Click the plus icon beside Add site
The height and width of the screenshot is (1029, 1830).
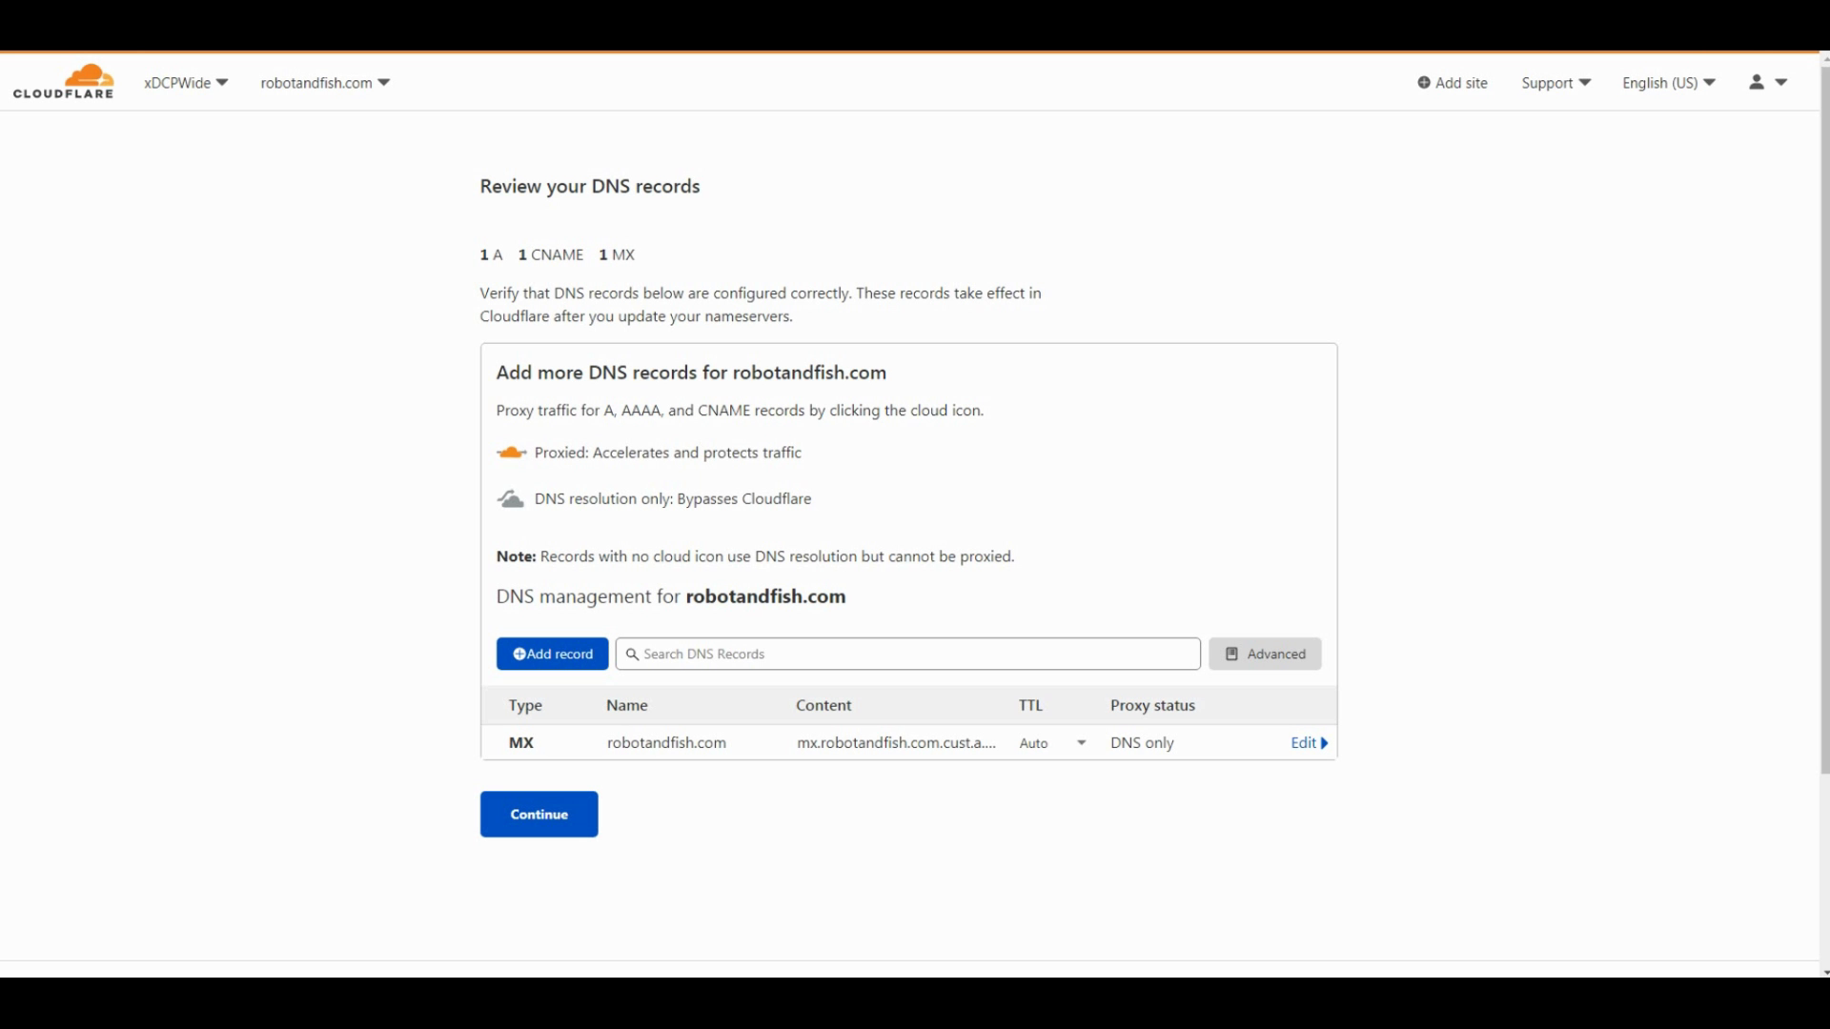(x=1424, y=83)
